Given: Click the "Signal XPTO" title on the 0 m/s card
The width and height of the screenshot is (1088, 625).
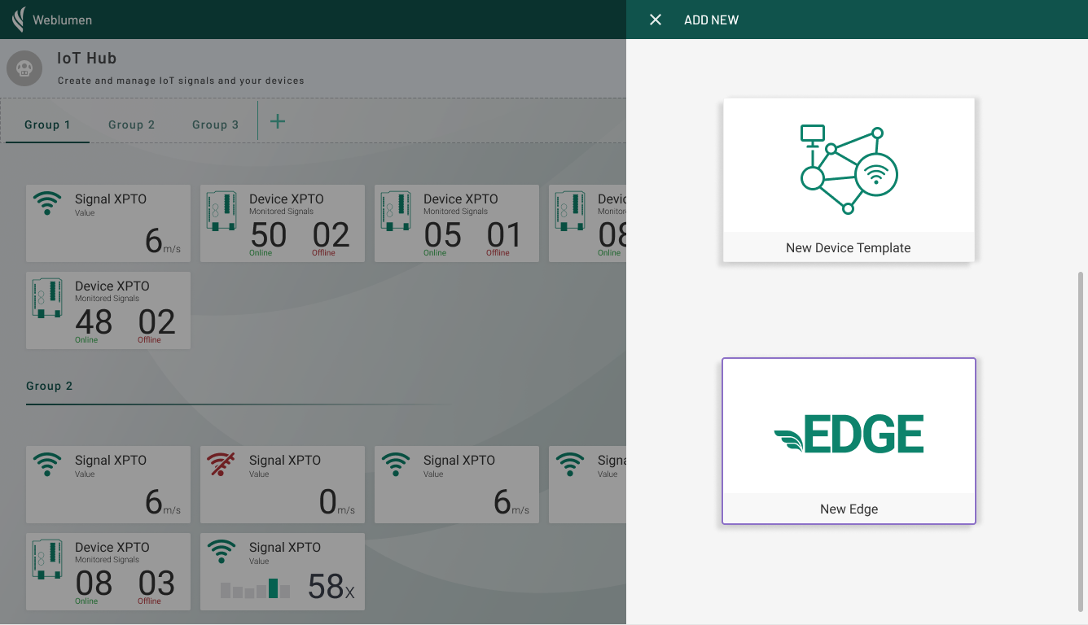Looking at the screenshot, I should (x=285, y=460).
